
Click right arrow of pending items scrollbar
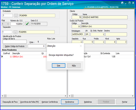tap(65, 96)
